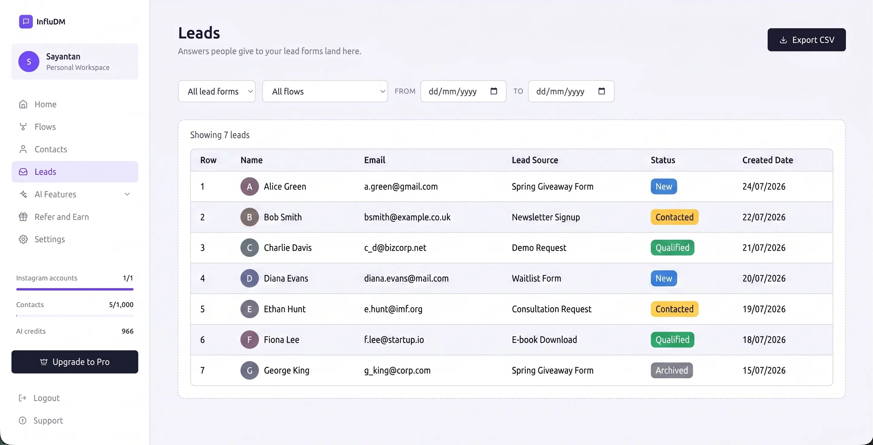Click the InfluDM logo icon
The image size is (873, 445).
click(26, 21)
